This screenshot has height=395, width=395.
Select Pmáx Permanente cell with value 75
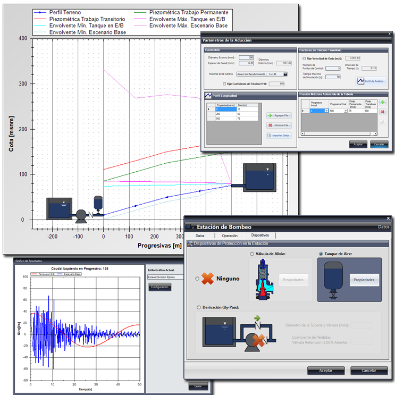(x=356, y=111)
